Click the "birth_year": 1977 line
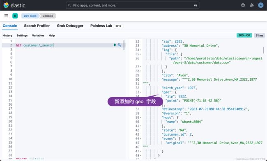The height and width of the screenshot is (161, 267). click(x=179, y=88)
